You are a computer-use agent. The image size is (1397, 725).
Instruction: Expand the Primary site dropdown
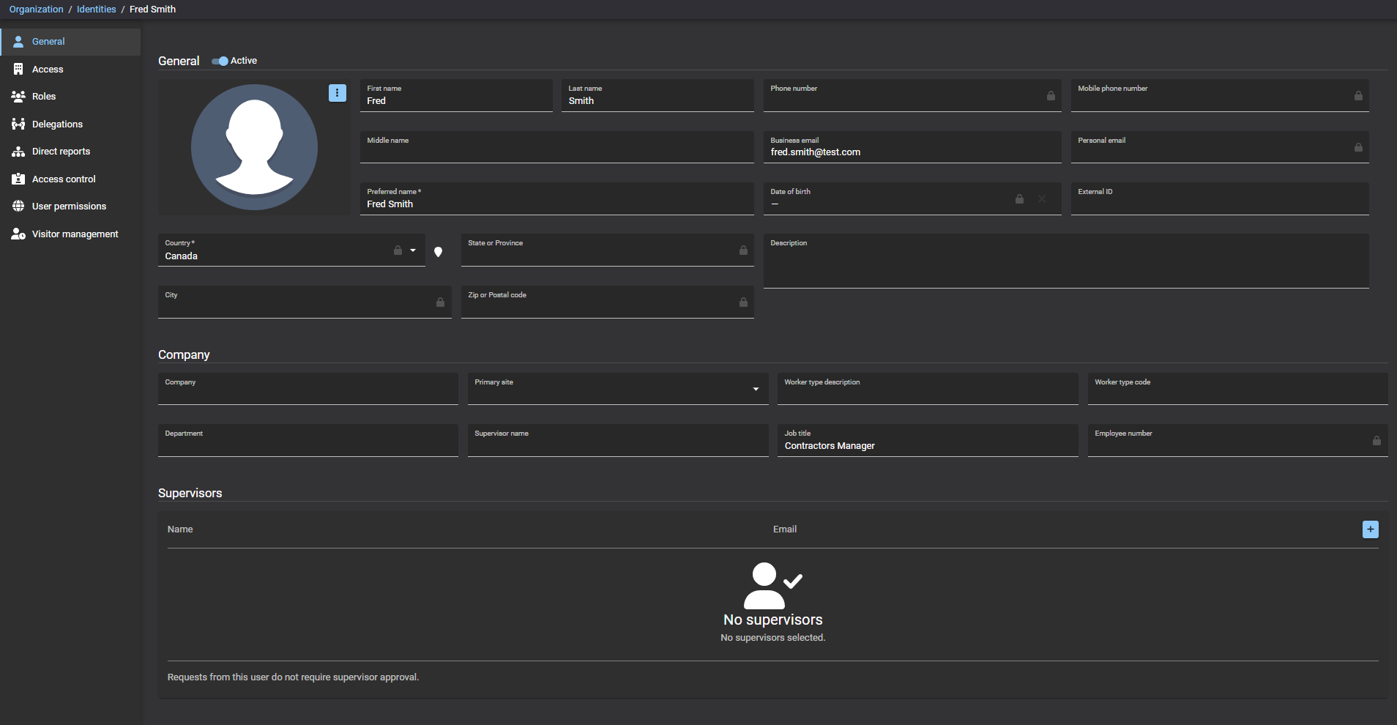point(756,389)
